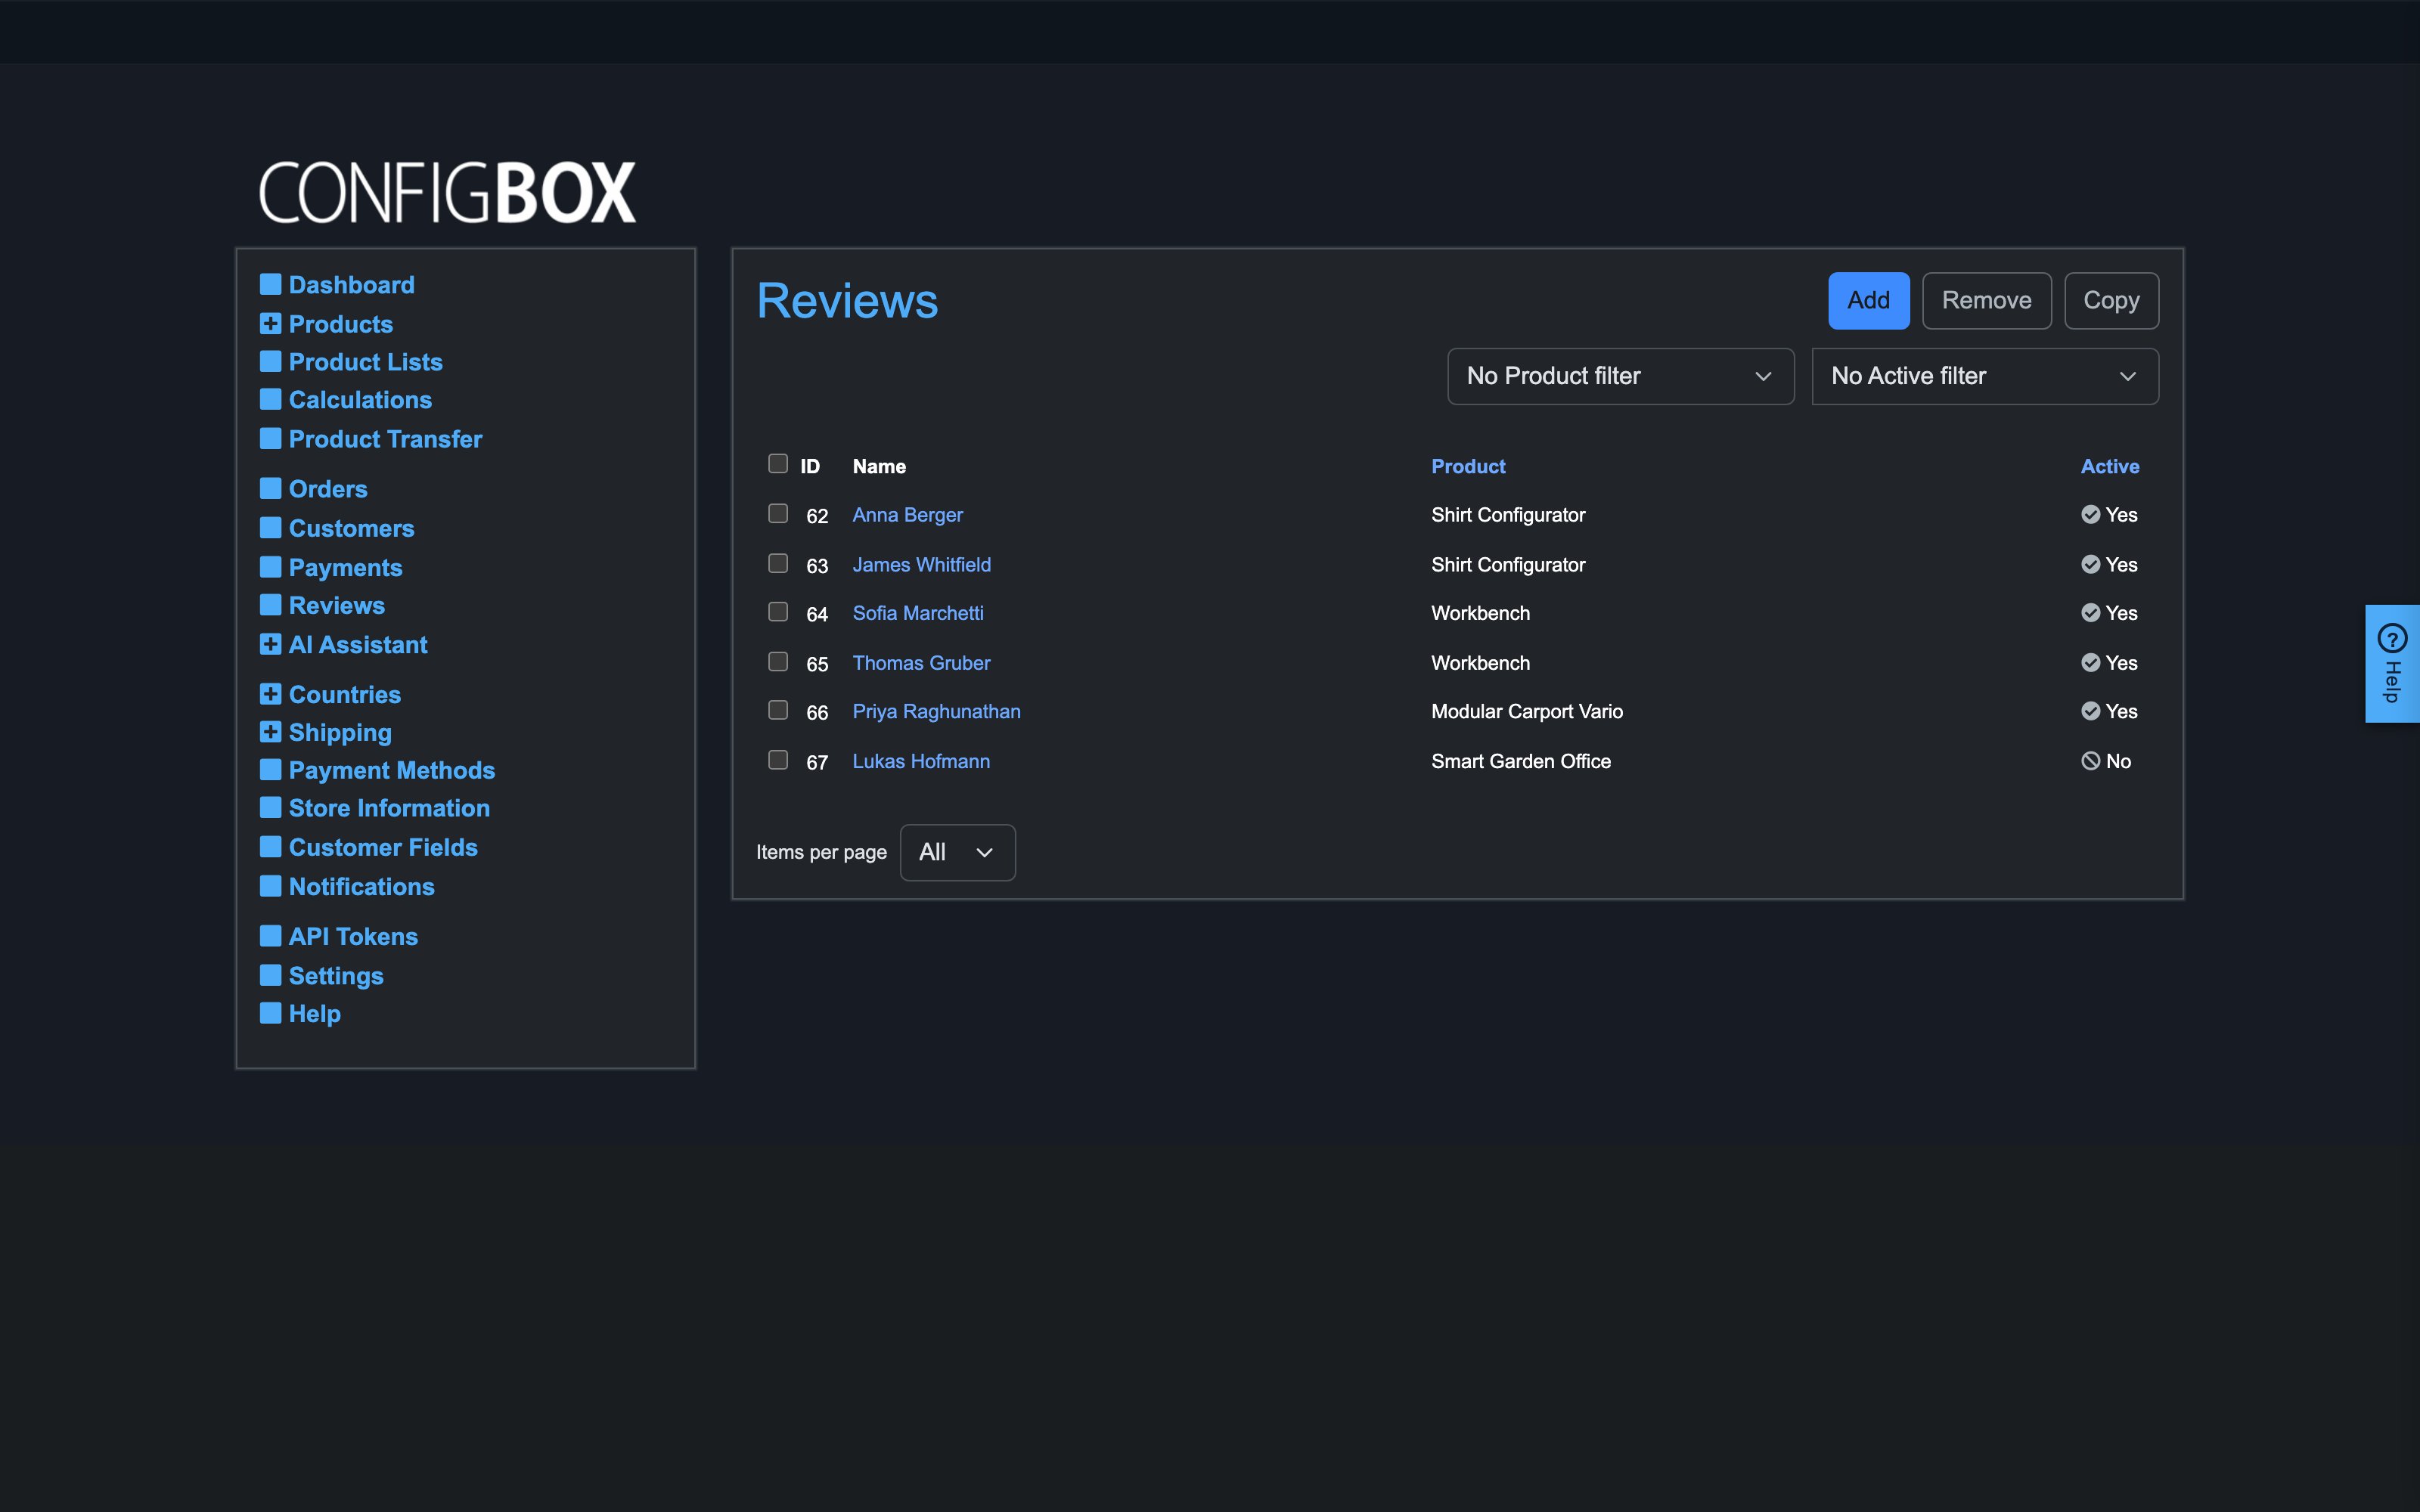Click the Customer Fields sidebar icon
This screenshot has width=2420, height=1512.
[x=270, y=847]
